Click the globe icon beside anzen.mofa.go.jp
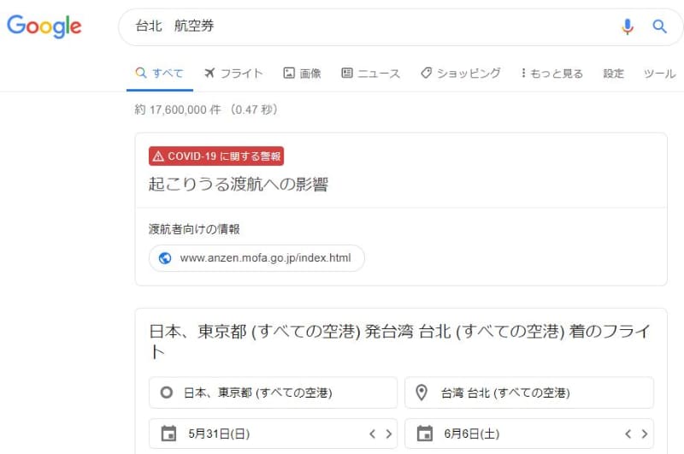This screenshot has height=454, width=684. coord(165,258)
